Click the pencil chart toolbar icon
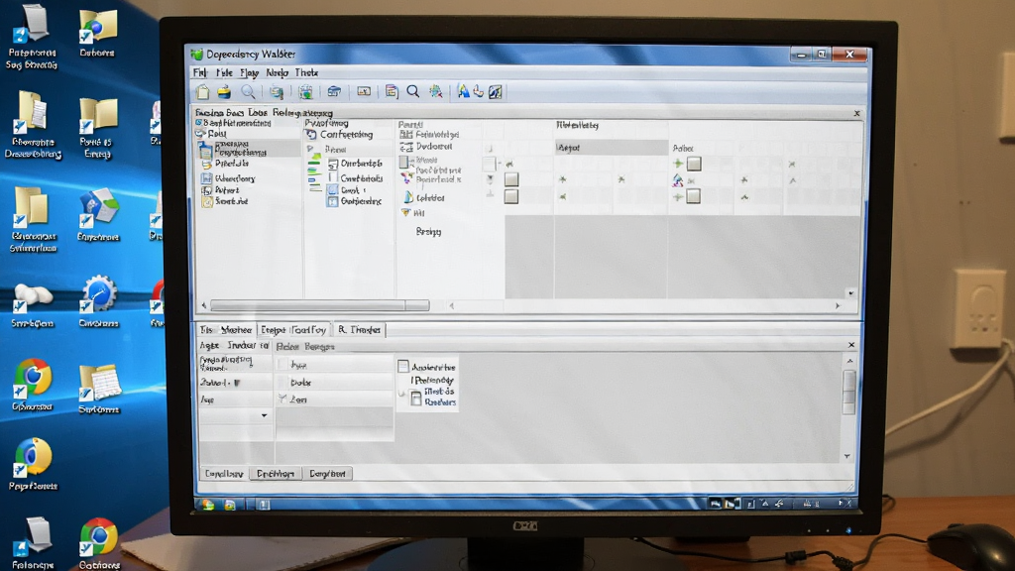Screen dimensions: 1015x571 [x=496, y=92]
